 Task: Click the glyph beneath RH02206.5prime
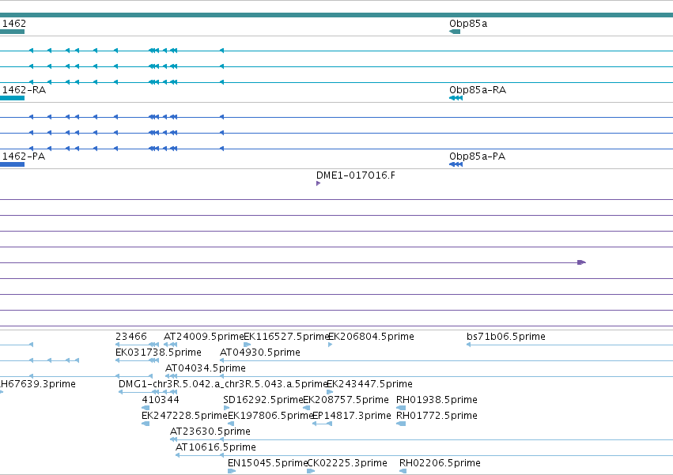pyautogui.click(x=403, y=471)
